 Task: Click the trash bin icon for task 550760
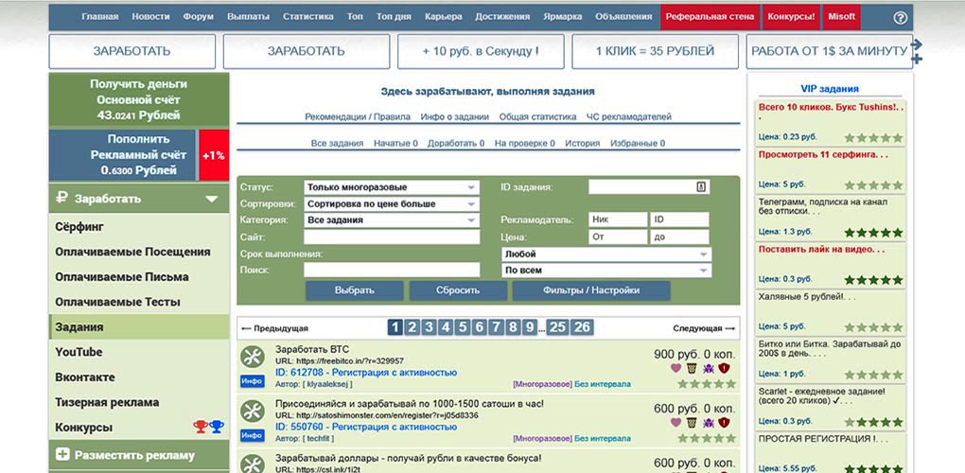point(693,423)
